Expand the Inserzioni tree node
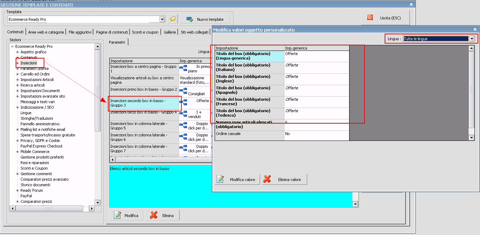 pos(17,63)
